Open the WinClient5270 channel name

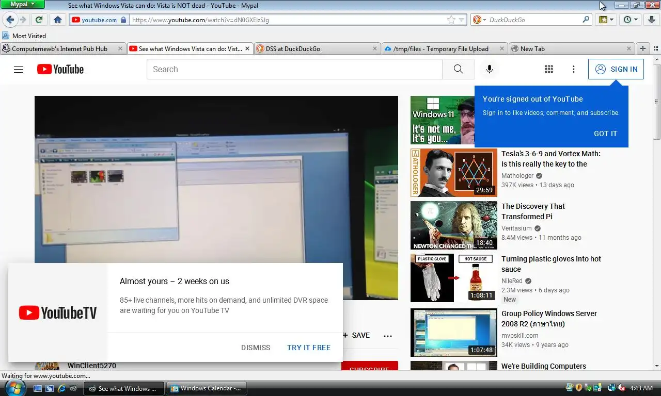(91, 366)
